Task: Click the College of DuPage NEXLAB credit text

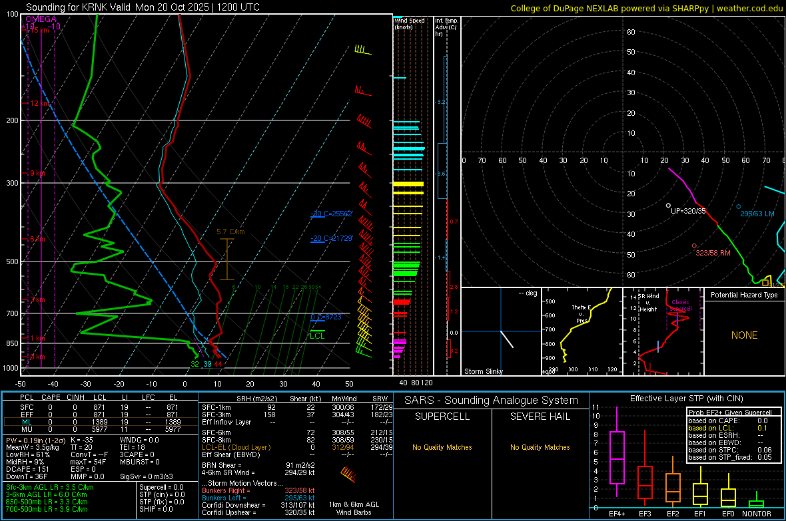Action: coord(646,8)
